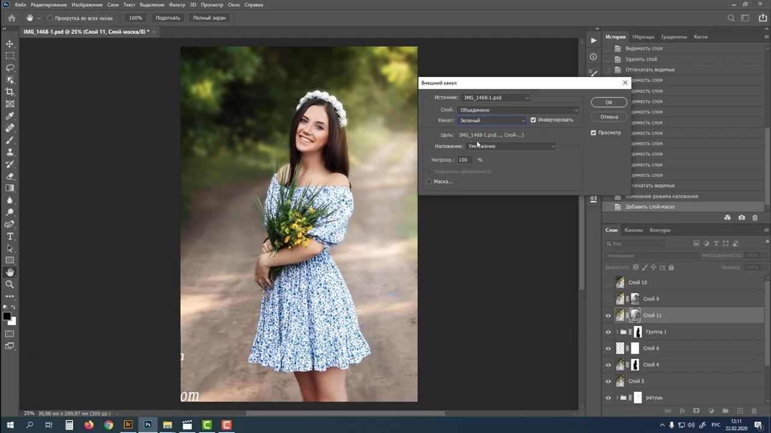Select the Zoom tool in toolbar
771x433 pixels.
tap(10, 284)
